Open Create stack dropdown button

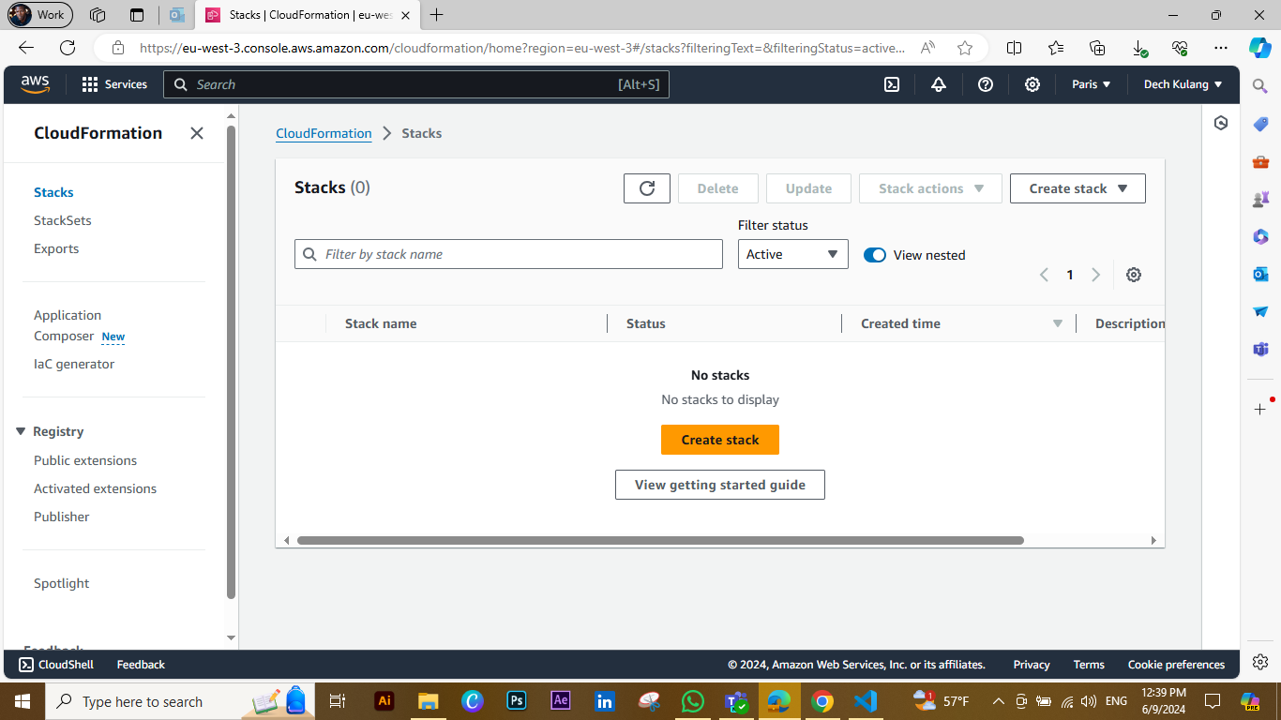point(1078,188)
